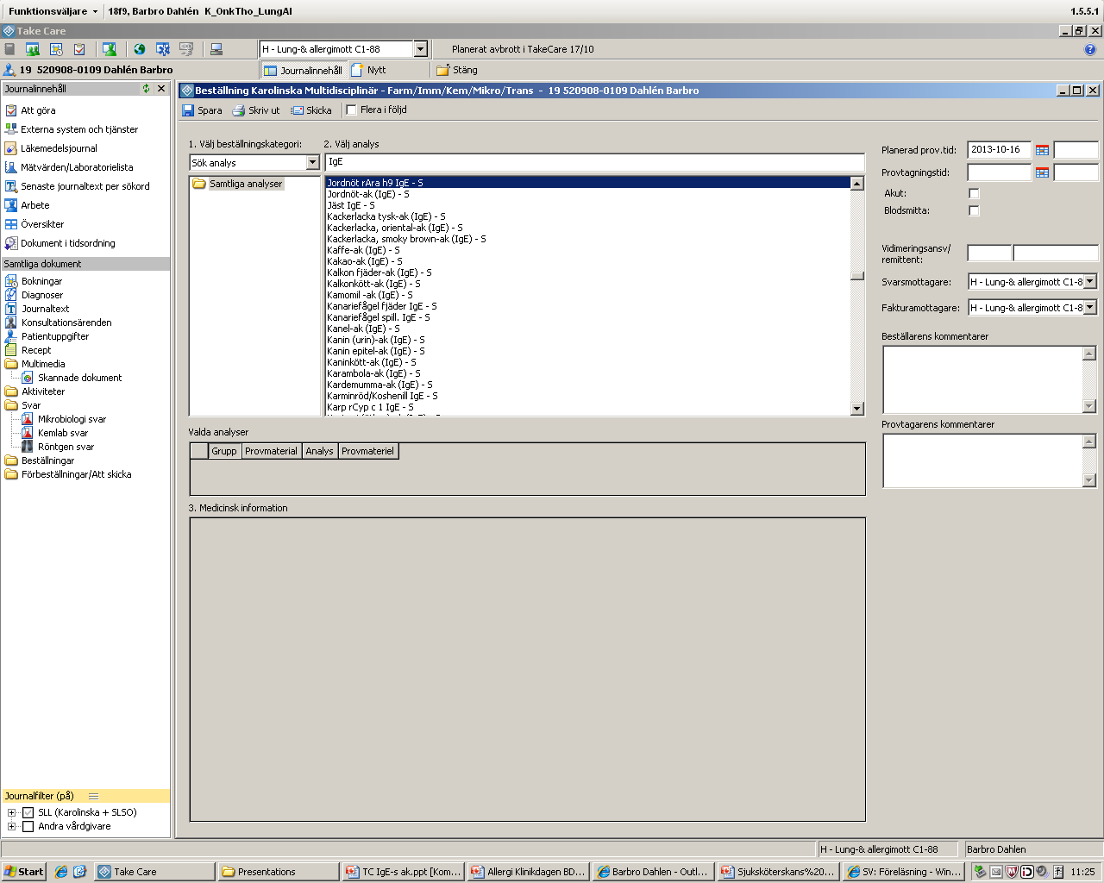
Task: Check the Andra vårdgivare journal filter
Action: coord(28,826)
